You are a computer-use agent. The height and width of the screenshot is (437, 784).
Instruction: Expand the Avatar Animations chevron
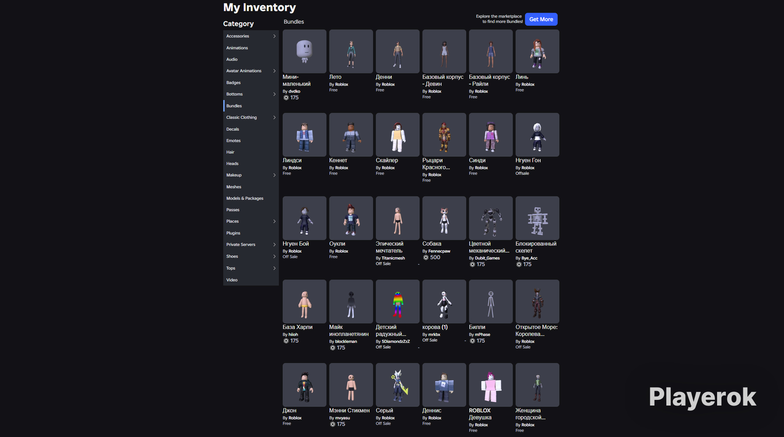pyautogui.click(x=274, y=71)
